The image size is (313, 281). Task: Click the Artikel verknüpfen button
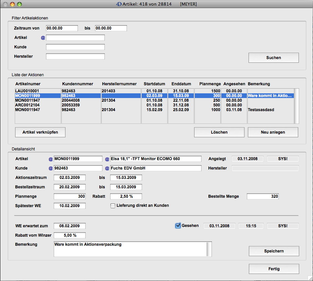(x=40, y=132)
